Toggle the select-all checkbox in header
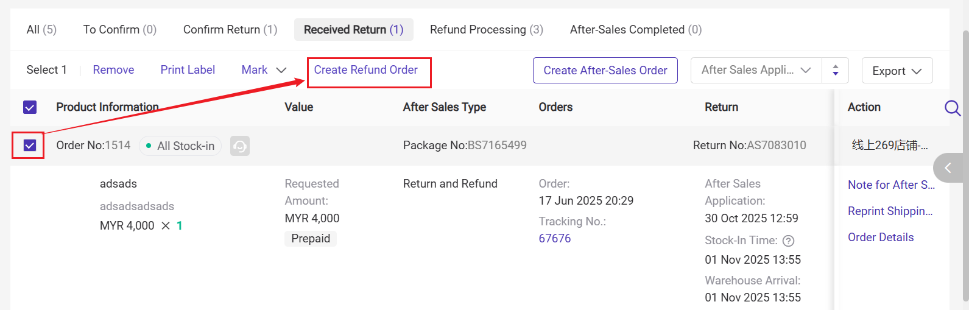This screenshot has width=969, height=310. click(30, 107)
